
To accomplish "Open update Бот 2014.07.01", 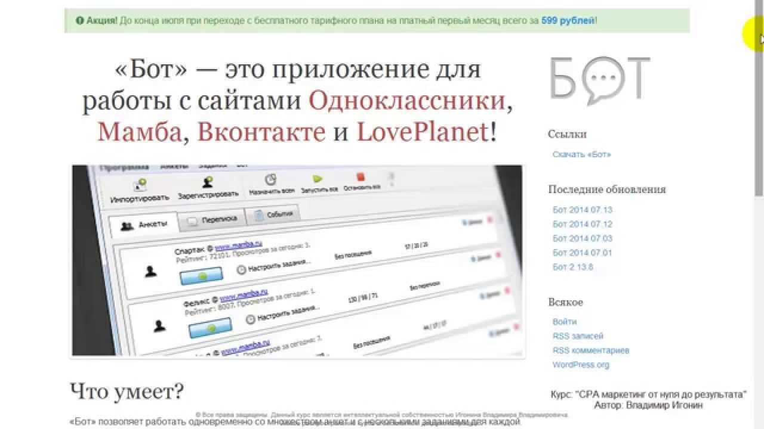I will [582, 253].
